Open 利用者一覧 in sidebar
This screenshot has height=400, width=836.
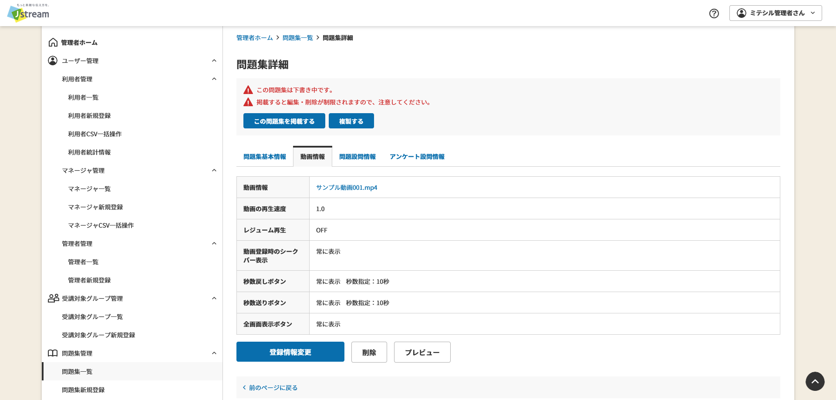(x=83, y=97)
